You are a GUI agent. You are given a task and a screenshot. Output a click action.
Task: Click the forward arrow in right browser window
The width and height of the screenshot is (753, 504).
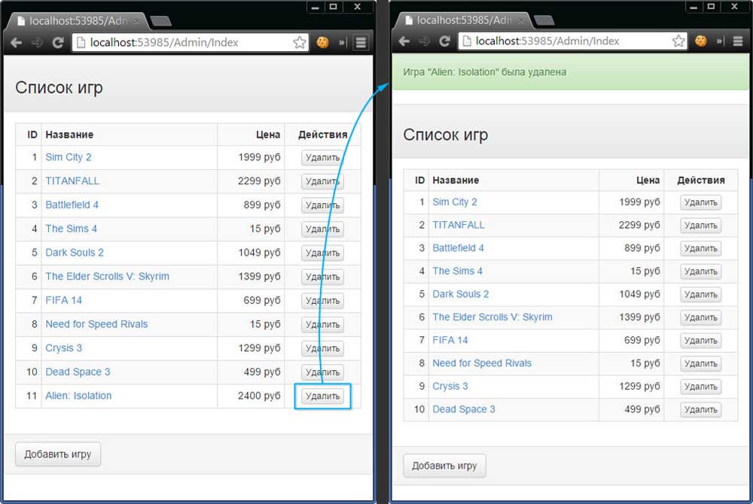tap(424, 41)
